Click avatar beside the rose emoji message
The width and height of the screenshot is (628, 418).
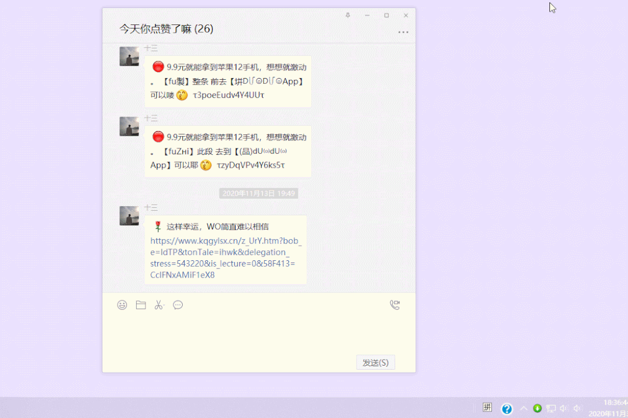click(129, 215)
